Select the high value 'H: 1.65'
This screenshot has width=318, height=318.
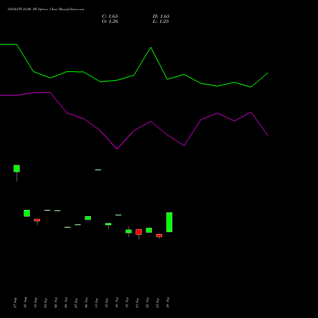tap(161, 17)
